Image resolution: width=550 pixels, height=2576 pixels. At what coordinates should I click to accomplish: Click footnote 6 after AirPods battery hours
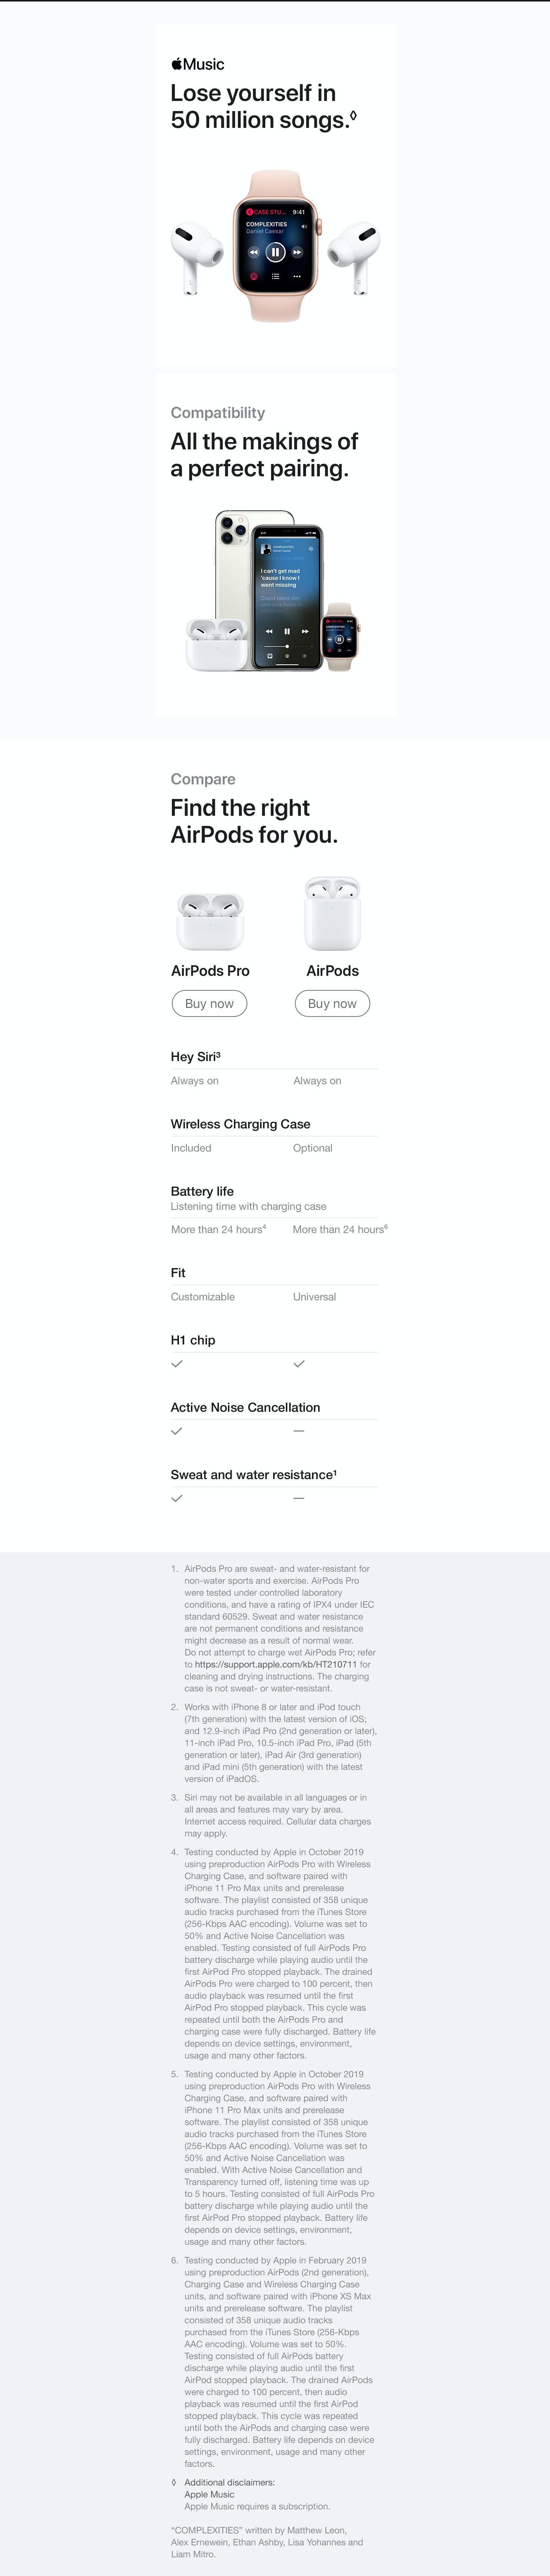(386, 1227)
